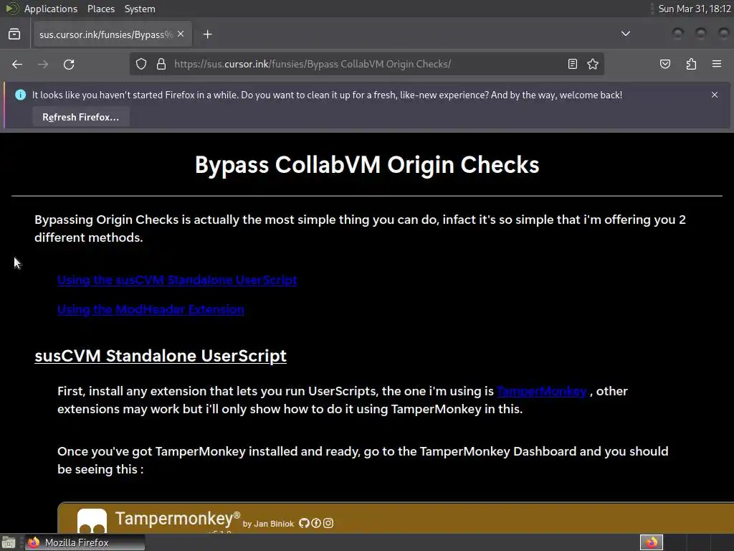
Task: Follow 'Using the ModHeader Extension' link
Action: (x=151, y=309)
